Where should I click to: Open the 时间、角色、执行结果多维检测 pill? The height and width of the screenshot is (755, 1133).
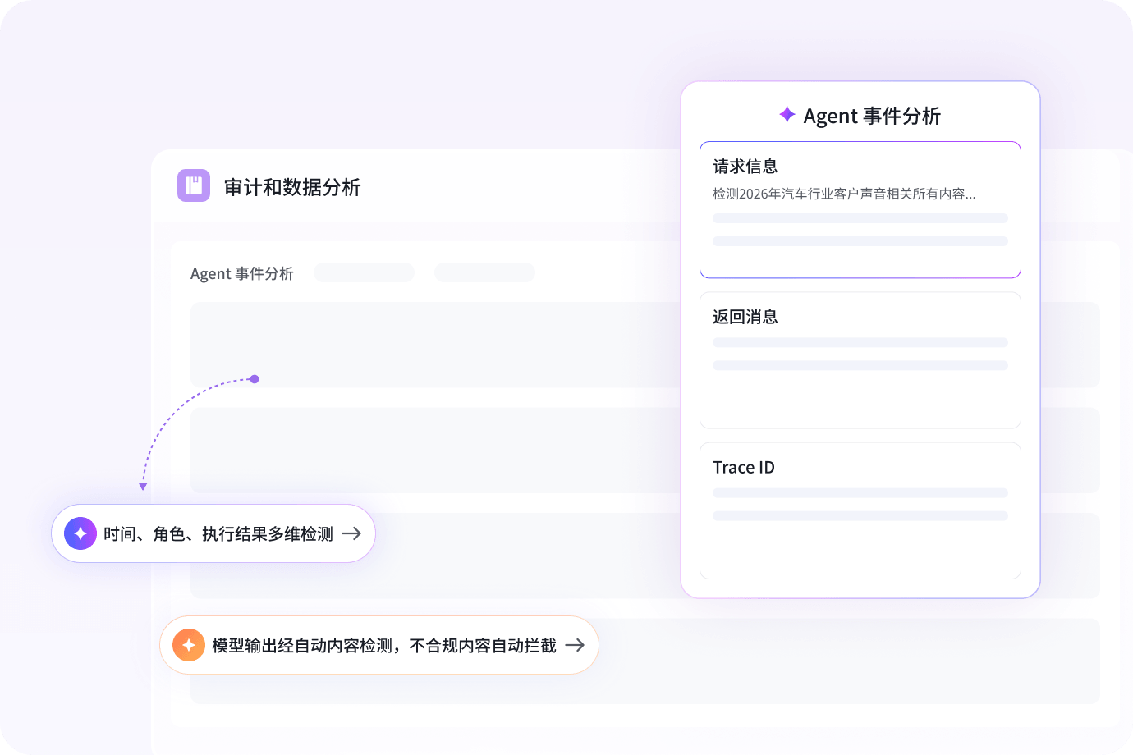click(x=213, y=533)
